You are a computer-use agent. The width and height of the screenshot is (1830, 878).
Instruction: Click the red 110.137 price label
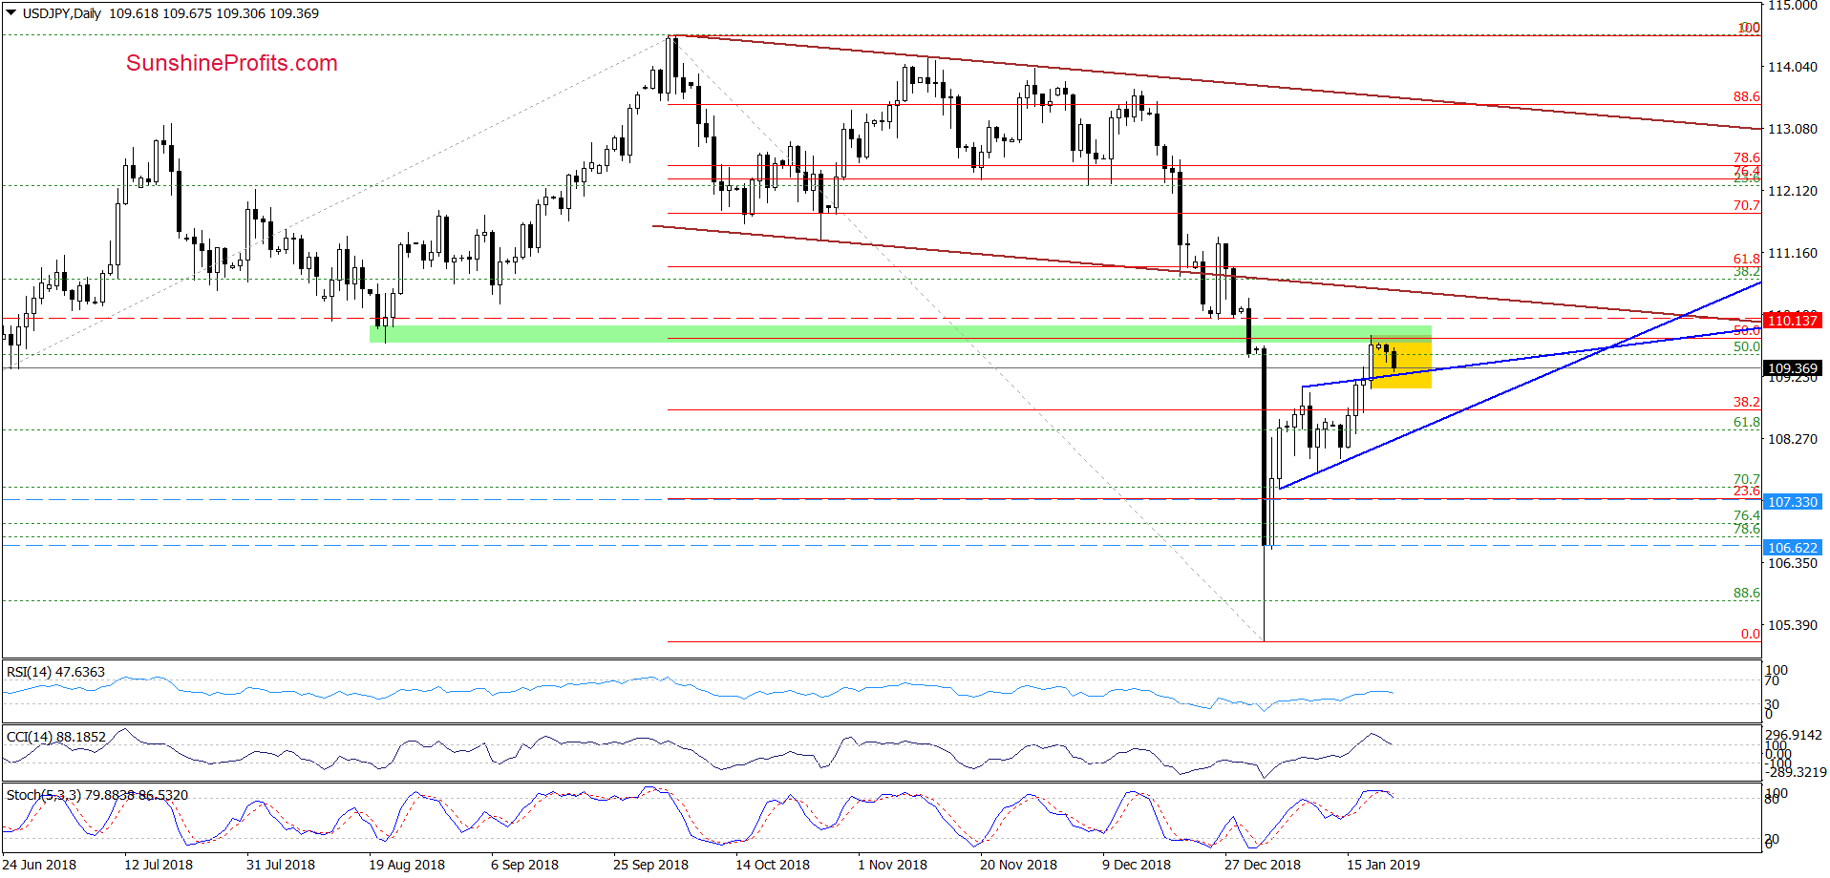point(1793,321)
